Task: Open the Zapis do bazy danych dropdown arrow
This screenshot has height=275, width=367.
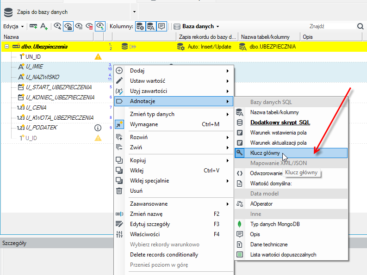Action: tap(134, 12)
